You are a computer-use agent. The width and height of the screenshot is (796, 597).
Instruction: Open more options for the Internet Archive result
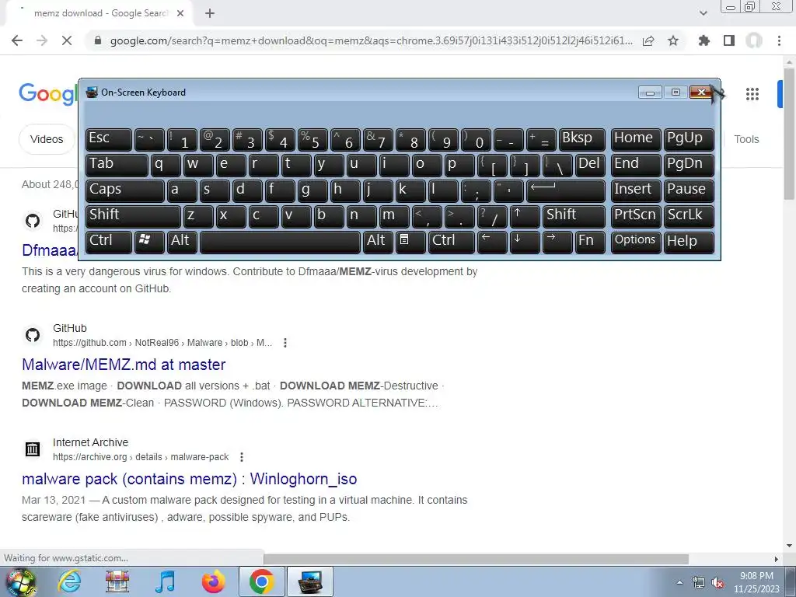coord(242,457)
